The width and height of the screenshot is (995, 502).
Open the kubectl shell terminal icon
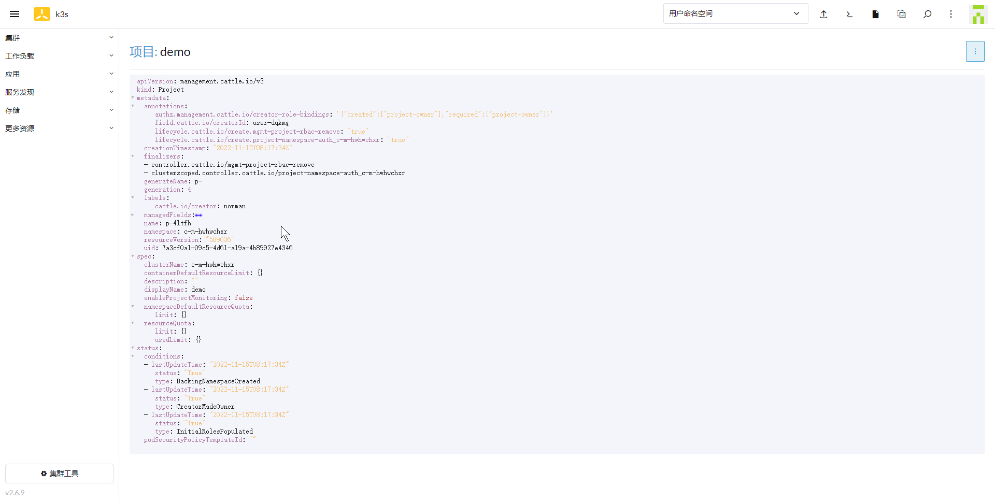point(849,14)
